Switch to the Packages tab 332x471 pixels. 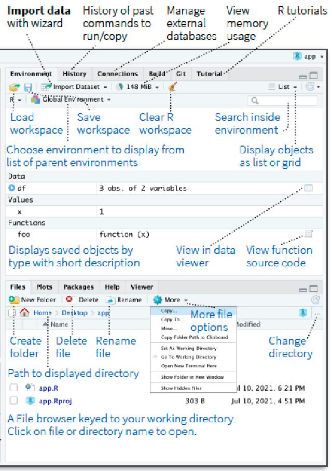coord(78,287)
